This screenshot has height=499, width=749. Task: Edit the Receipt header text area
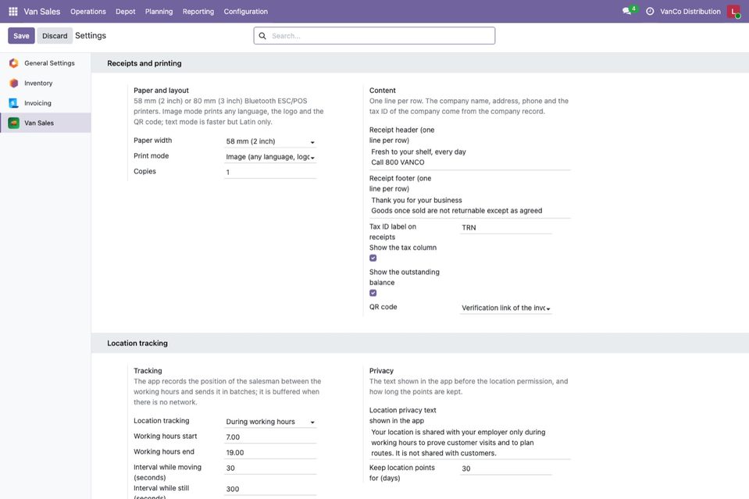[x=470, y=157]
